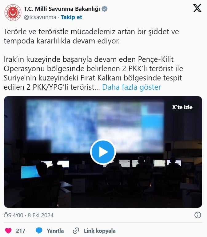Click the 217 likes count

21,231
